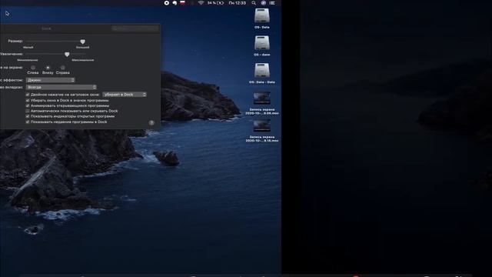The image size is (492, 277).
Task: Click the 34% battery indicator
Action: tap(215, 3)
